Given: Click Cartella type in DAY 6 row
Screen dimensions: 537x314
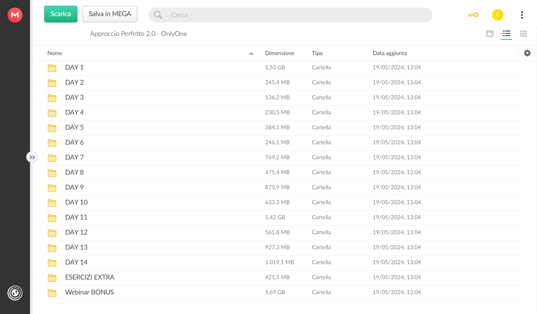Looking at the screenshot, I should pos(321,142).
